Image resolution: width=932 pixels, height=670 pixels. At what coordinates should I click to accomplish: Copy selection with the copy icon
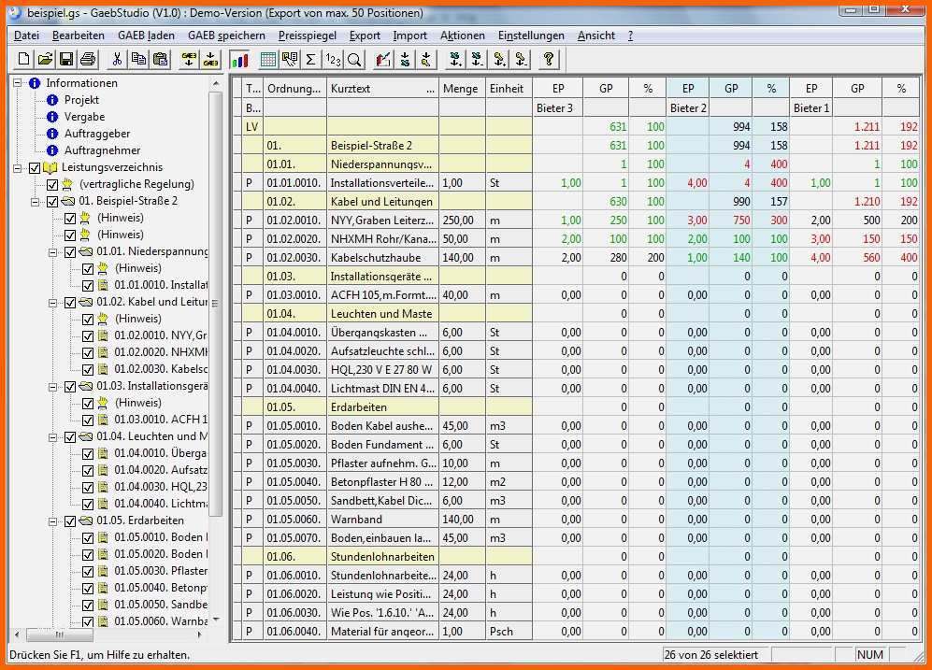coord(138,60)
